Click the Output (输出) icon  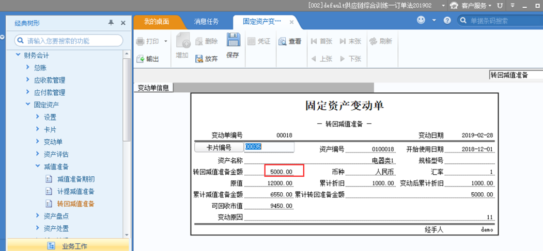(140, 59)
